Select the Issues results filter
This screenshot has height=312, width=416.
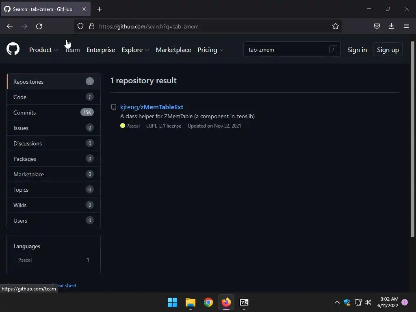[x=54, y=128]
